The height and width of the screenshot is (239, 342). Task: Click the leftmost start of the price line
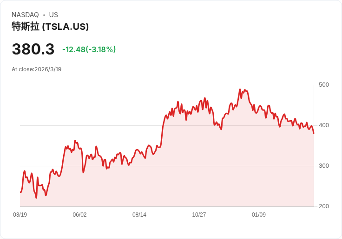pyautogui.click(x=20, y=192)
